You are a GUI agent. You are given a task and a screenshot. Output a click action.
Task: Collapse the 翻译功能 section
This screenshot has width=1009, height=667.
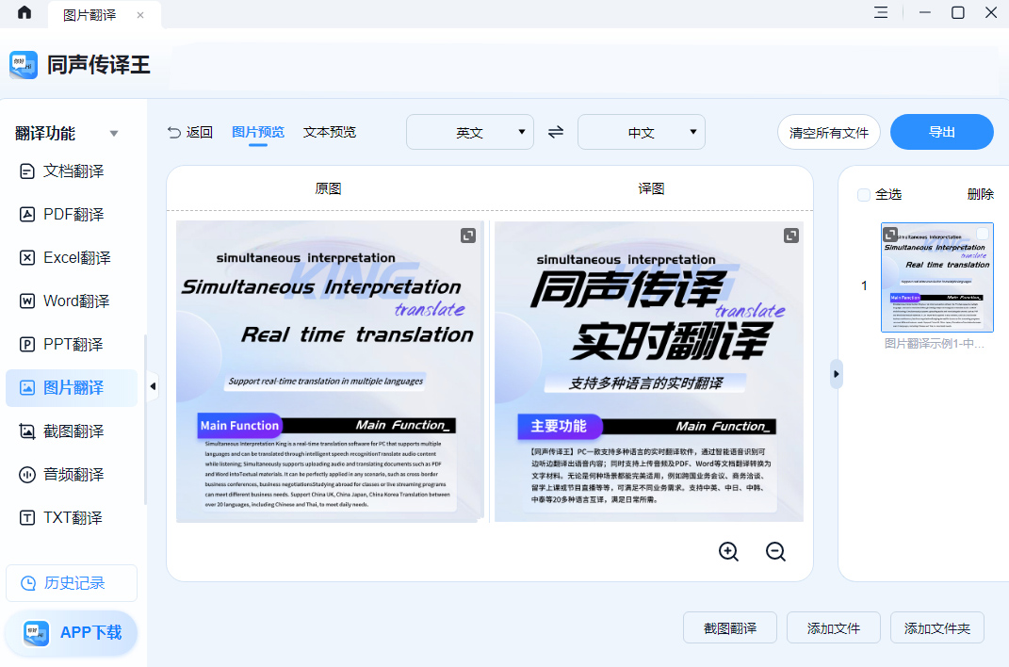(x=114, y=134)
